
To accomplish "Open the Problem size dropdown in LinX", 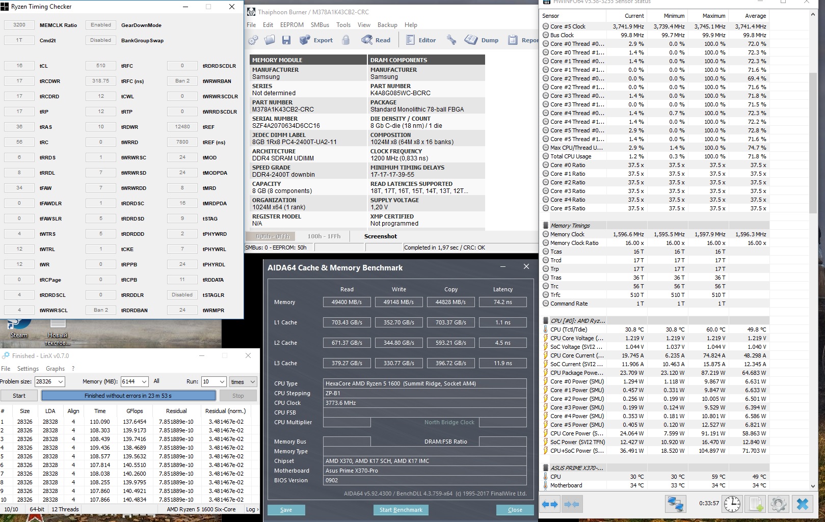I will (x=60, y=381).
